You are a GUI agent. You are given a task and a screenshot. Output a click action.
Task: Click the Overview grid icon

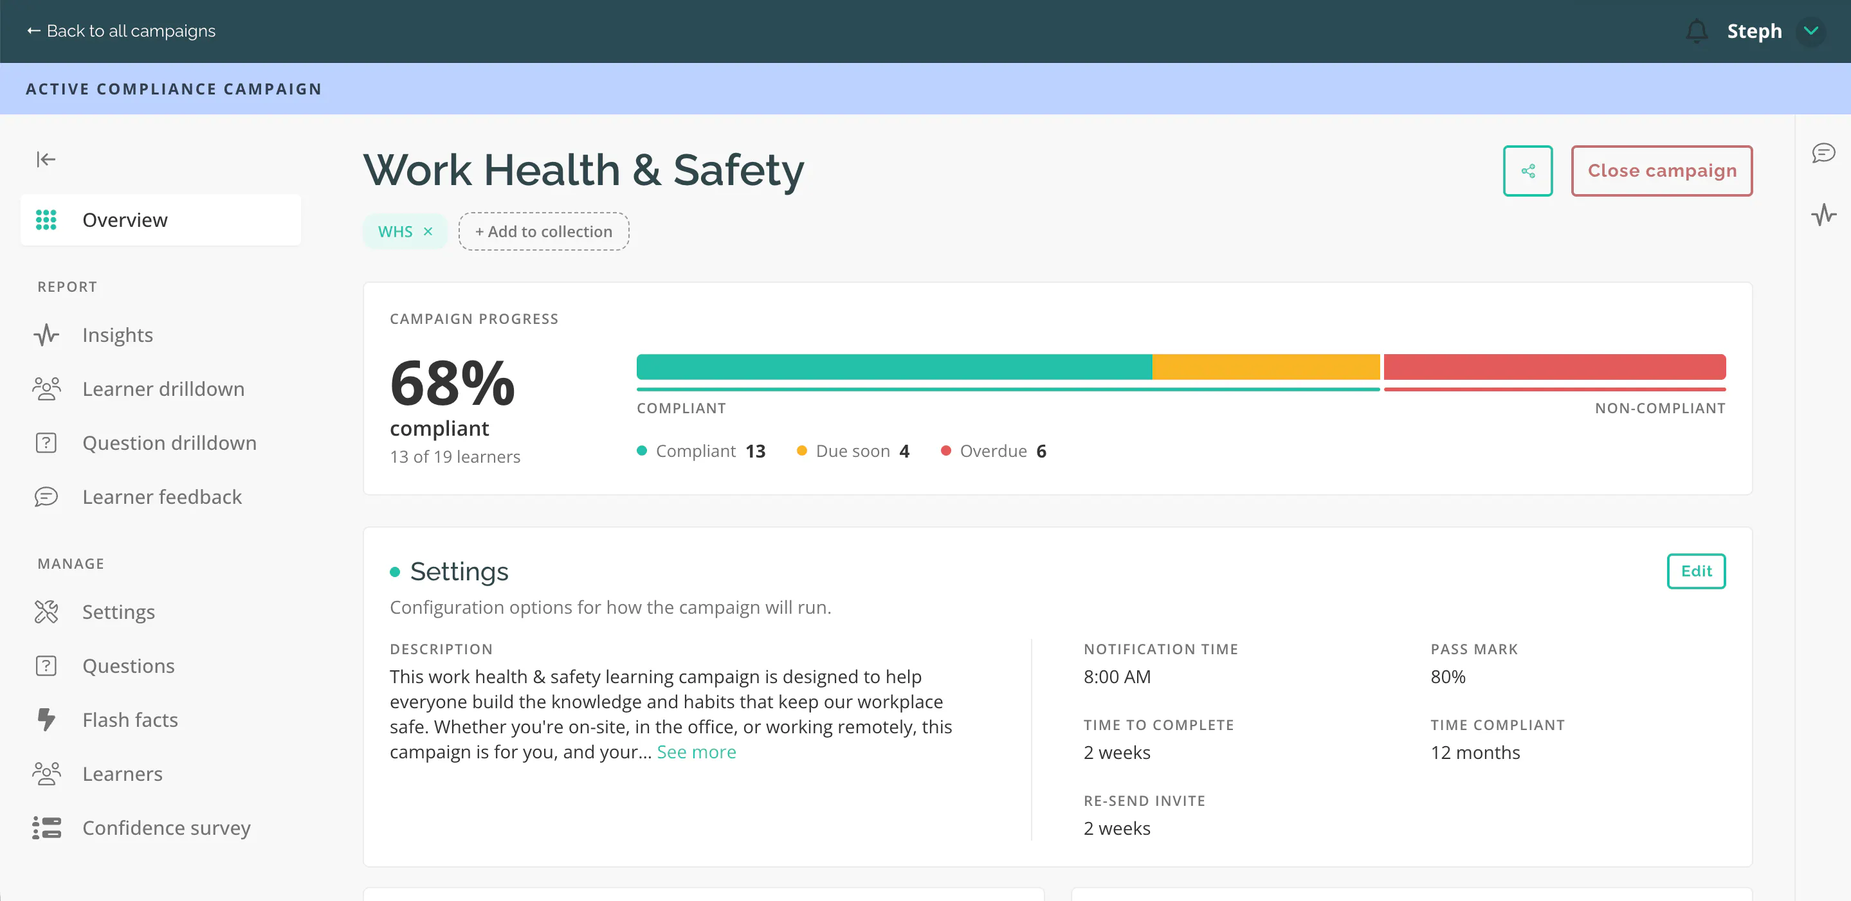[x=46, y=220]
